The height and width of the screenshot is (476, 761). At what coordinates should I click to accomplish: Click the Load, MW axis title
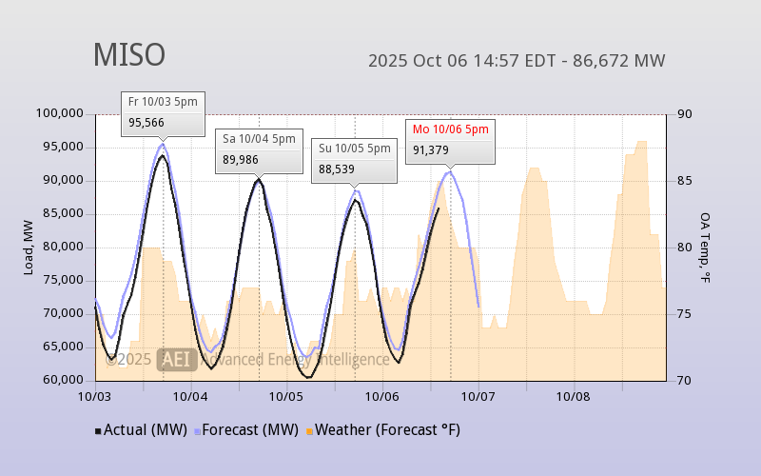click(x=29, y=248)
